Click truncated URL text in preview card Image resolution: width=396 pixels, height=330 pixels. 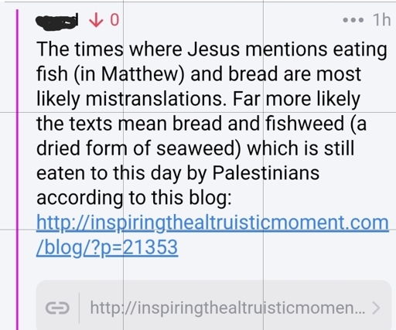(x=227, y=308)
